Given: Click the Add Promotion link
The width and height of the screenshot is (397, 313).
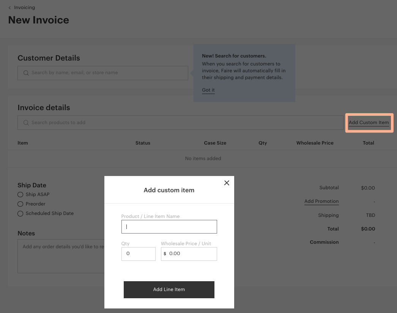Looking at the screenshot, I should (321, 201).
